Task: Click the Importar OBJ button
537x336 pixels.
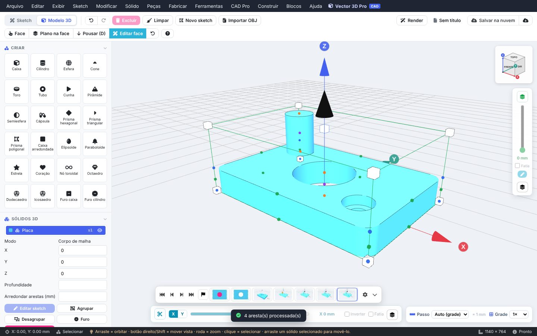Action: tap(240, 21)
